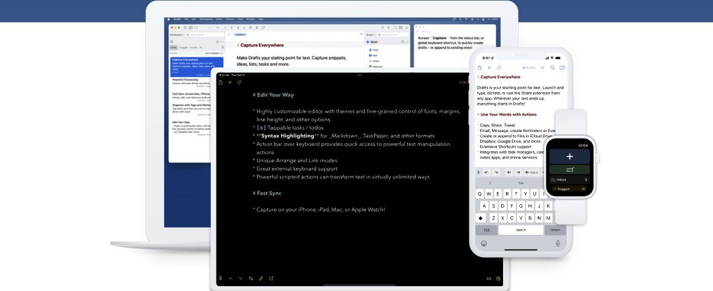Open the Flagged list on Apple Watch

(x=569, y=189)
